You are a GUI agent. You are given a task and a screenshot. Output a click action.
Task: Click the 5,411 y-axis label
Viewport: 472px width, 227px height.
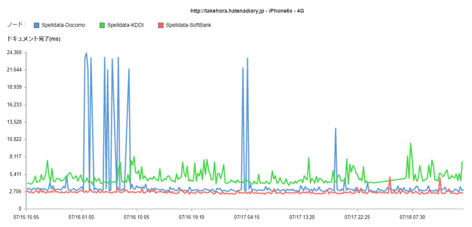[x=15, y=174]
